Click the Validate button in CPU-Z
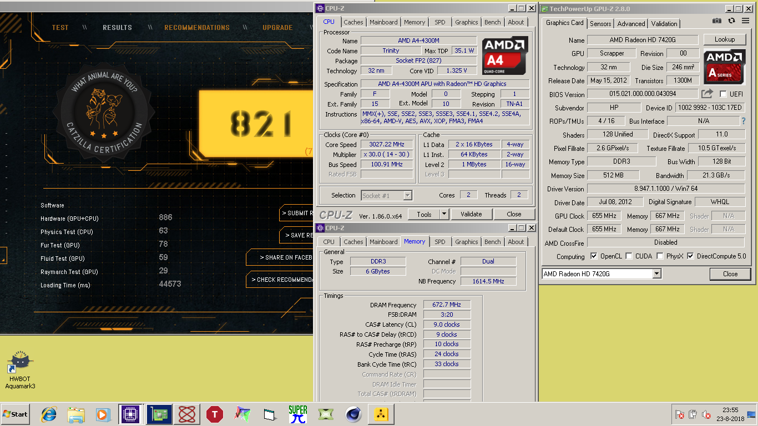Image resolution: width=758 pixels, height=426 pixels. click(x=471, y=214)
